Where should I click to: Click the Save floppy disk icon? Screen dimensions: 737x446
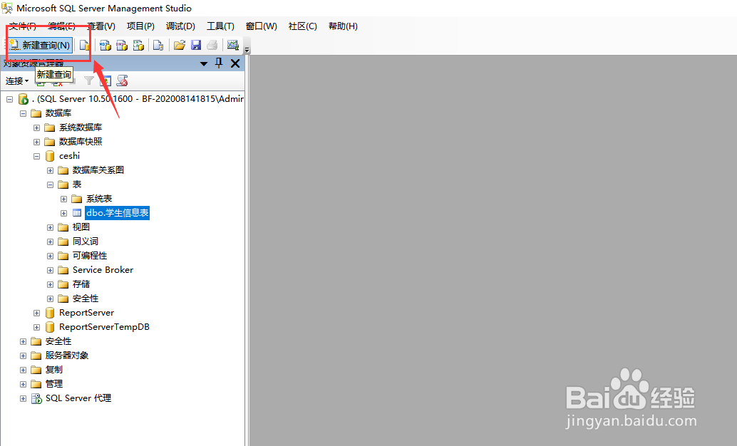click(x=196, y=45)
